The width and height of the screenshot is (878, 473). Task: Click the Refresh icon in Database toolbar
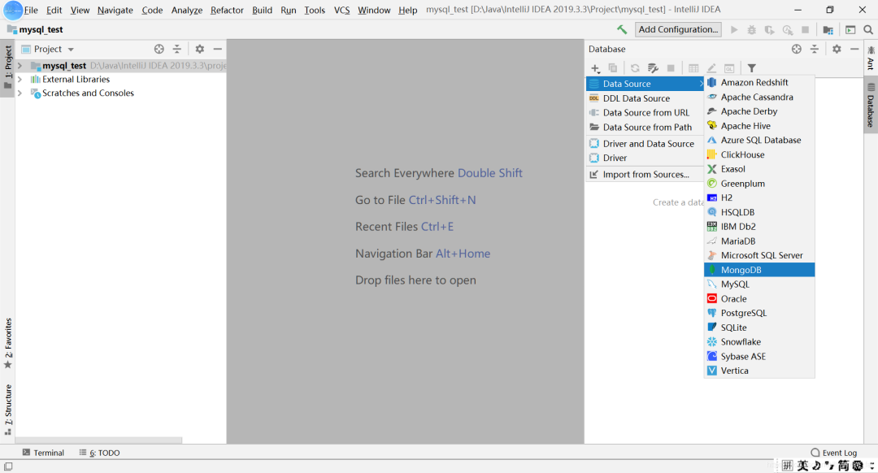pos(635,68)
